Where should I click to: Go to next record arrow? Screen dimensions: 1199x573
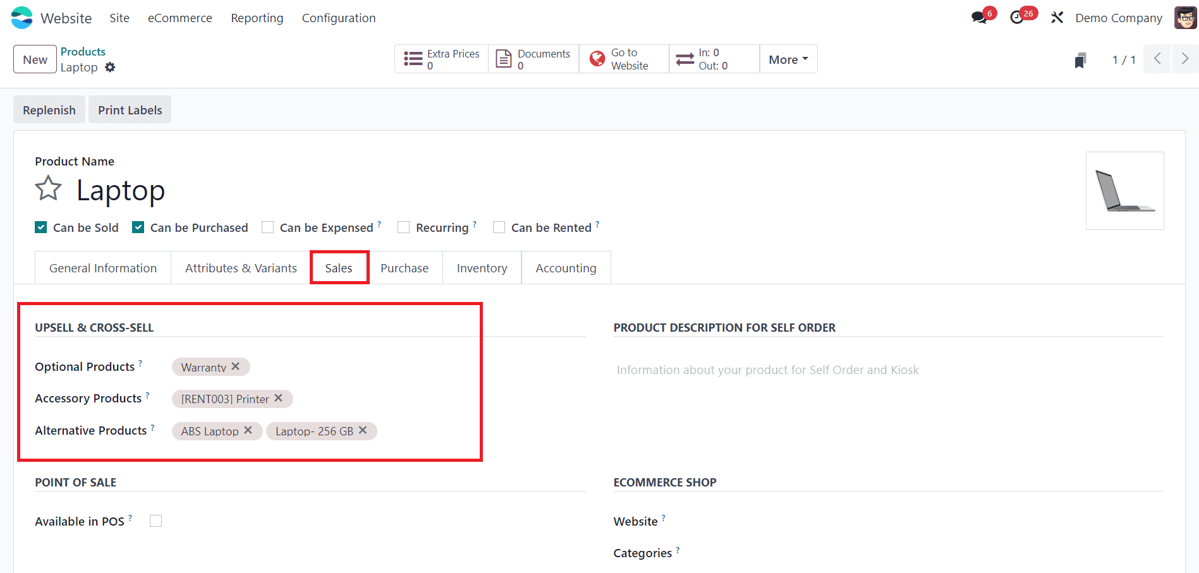click(x=1185, y=59)
